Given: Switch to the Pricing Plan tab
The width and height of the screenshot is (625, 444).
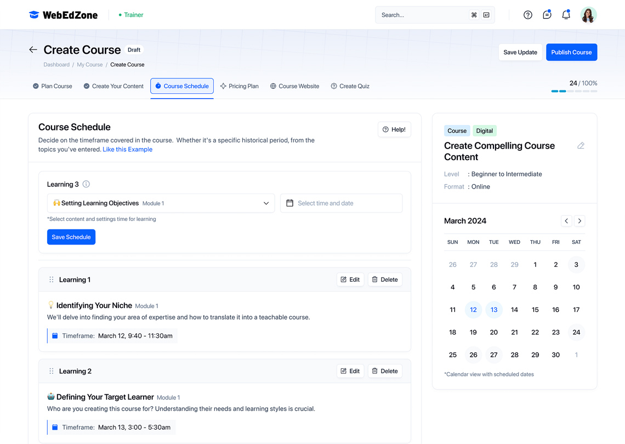Looking at the screenshot, I should pos(239,86).
